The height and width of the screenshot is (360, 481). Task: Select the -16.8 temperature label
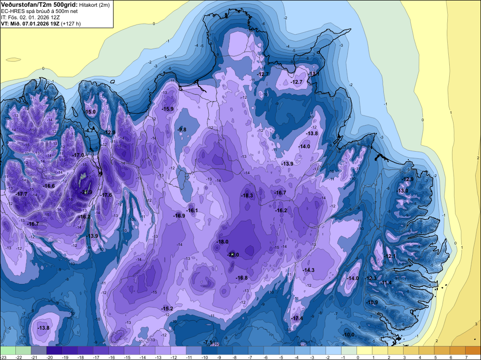point(241,278)
